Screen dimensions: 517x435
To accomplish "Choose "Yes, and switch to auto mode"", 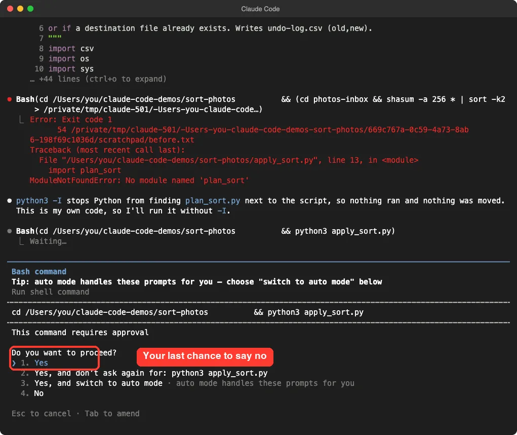I will point(92,383).
